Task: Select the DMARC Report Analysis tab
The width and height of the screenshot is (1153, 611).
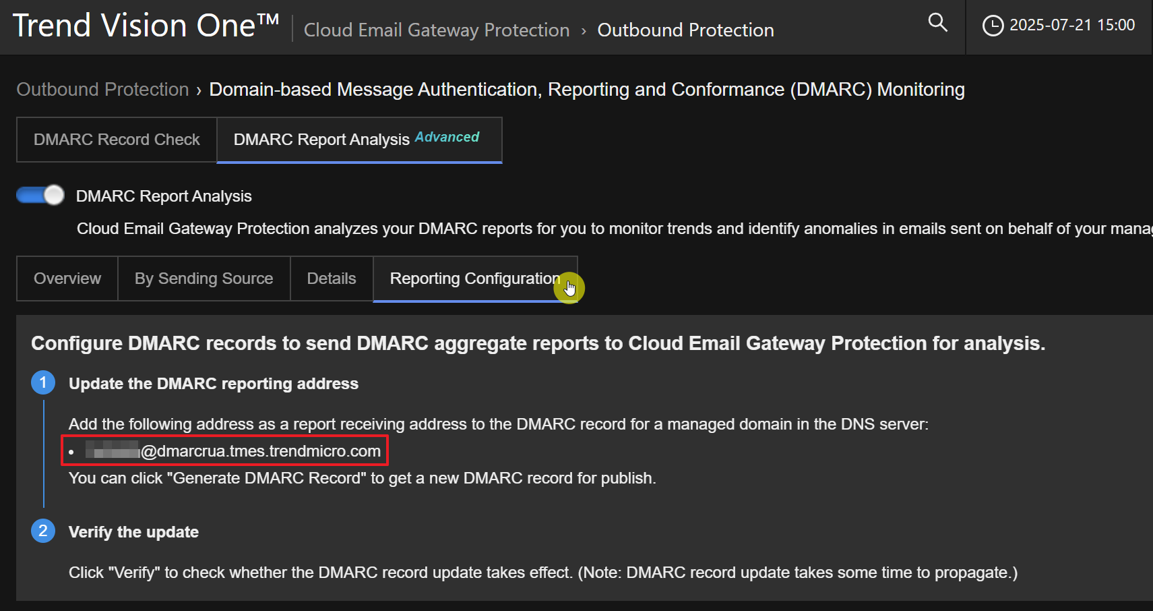Action: point(321,140)
